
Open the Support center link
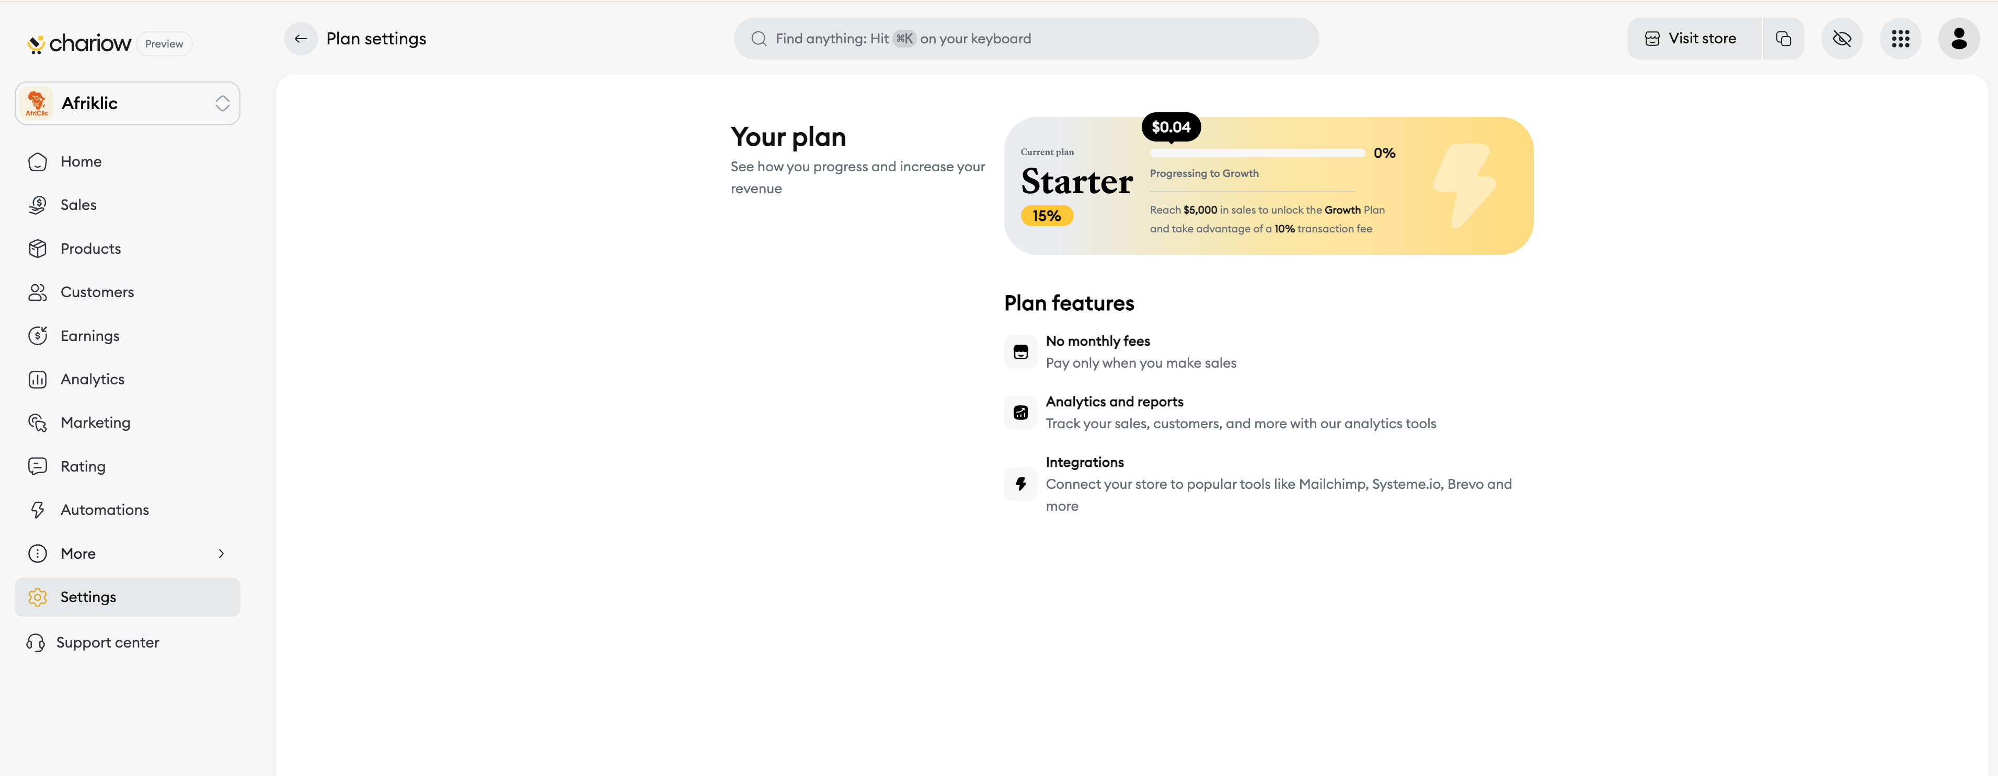[x=107, y=643]
